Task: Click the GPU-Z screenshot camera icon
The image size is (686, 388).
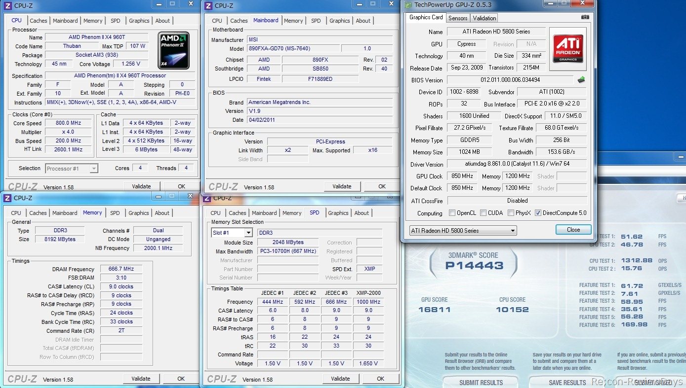Action: tap(585, 17)
